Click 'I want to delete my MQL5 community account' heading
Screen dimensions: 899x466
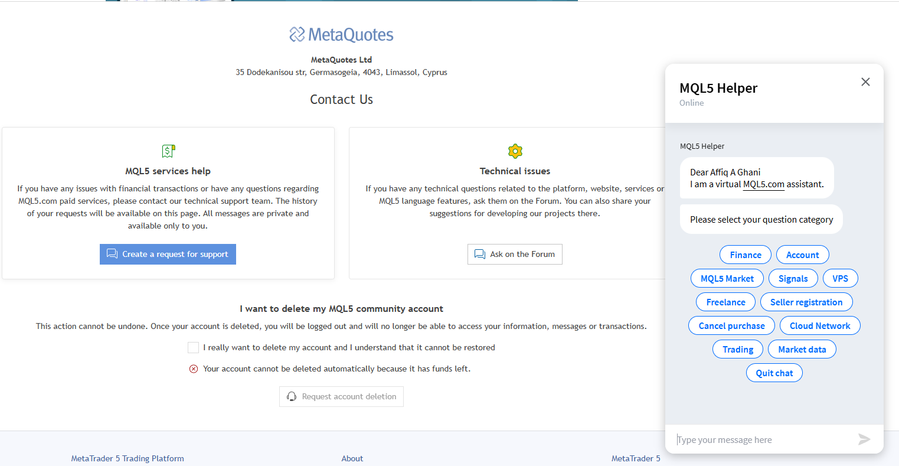341,308
